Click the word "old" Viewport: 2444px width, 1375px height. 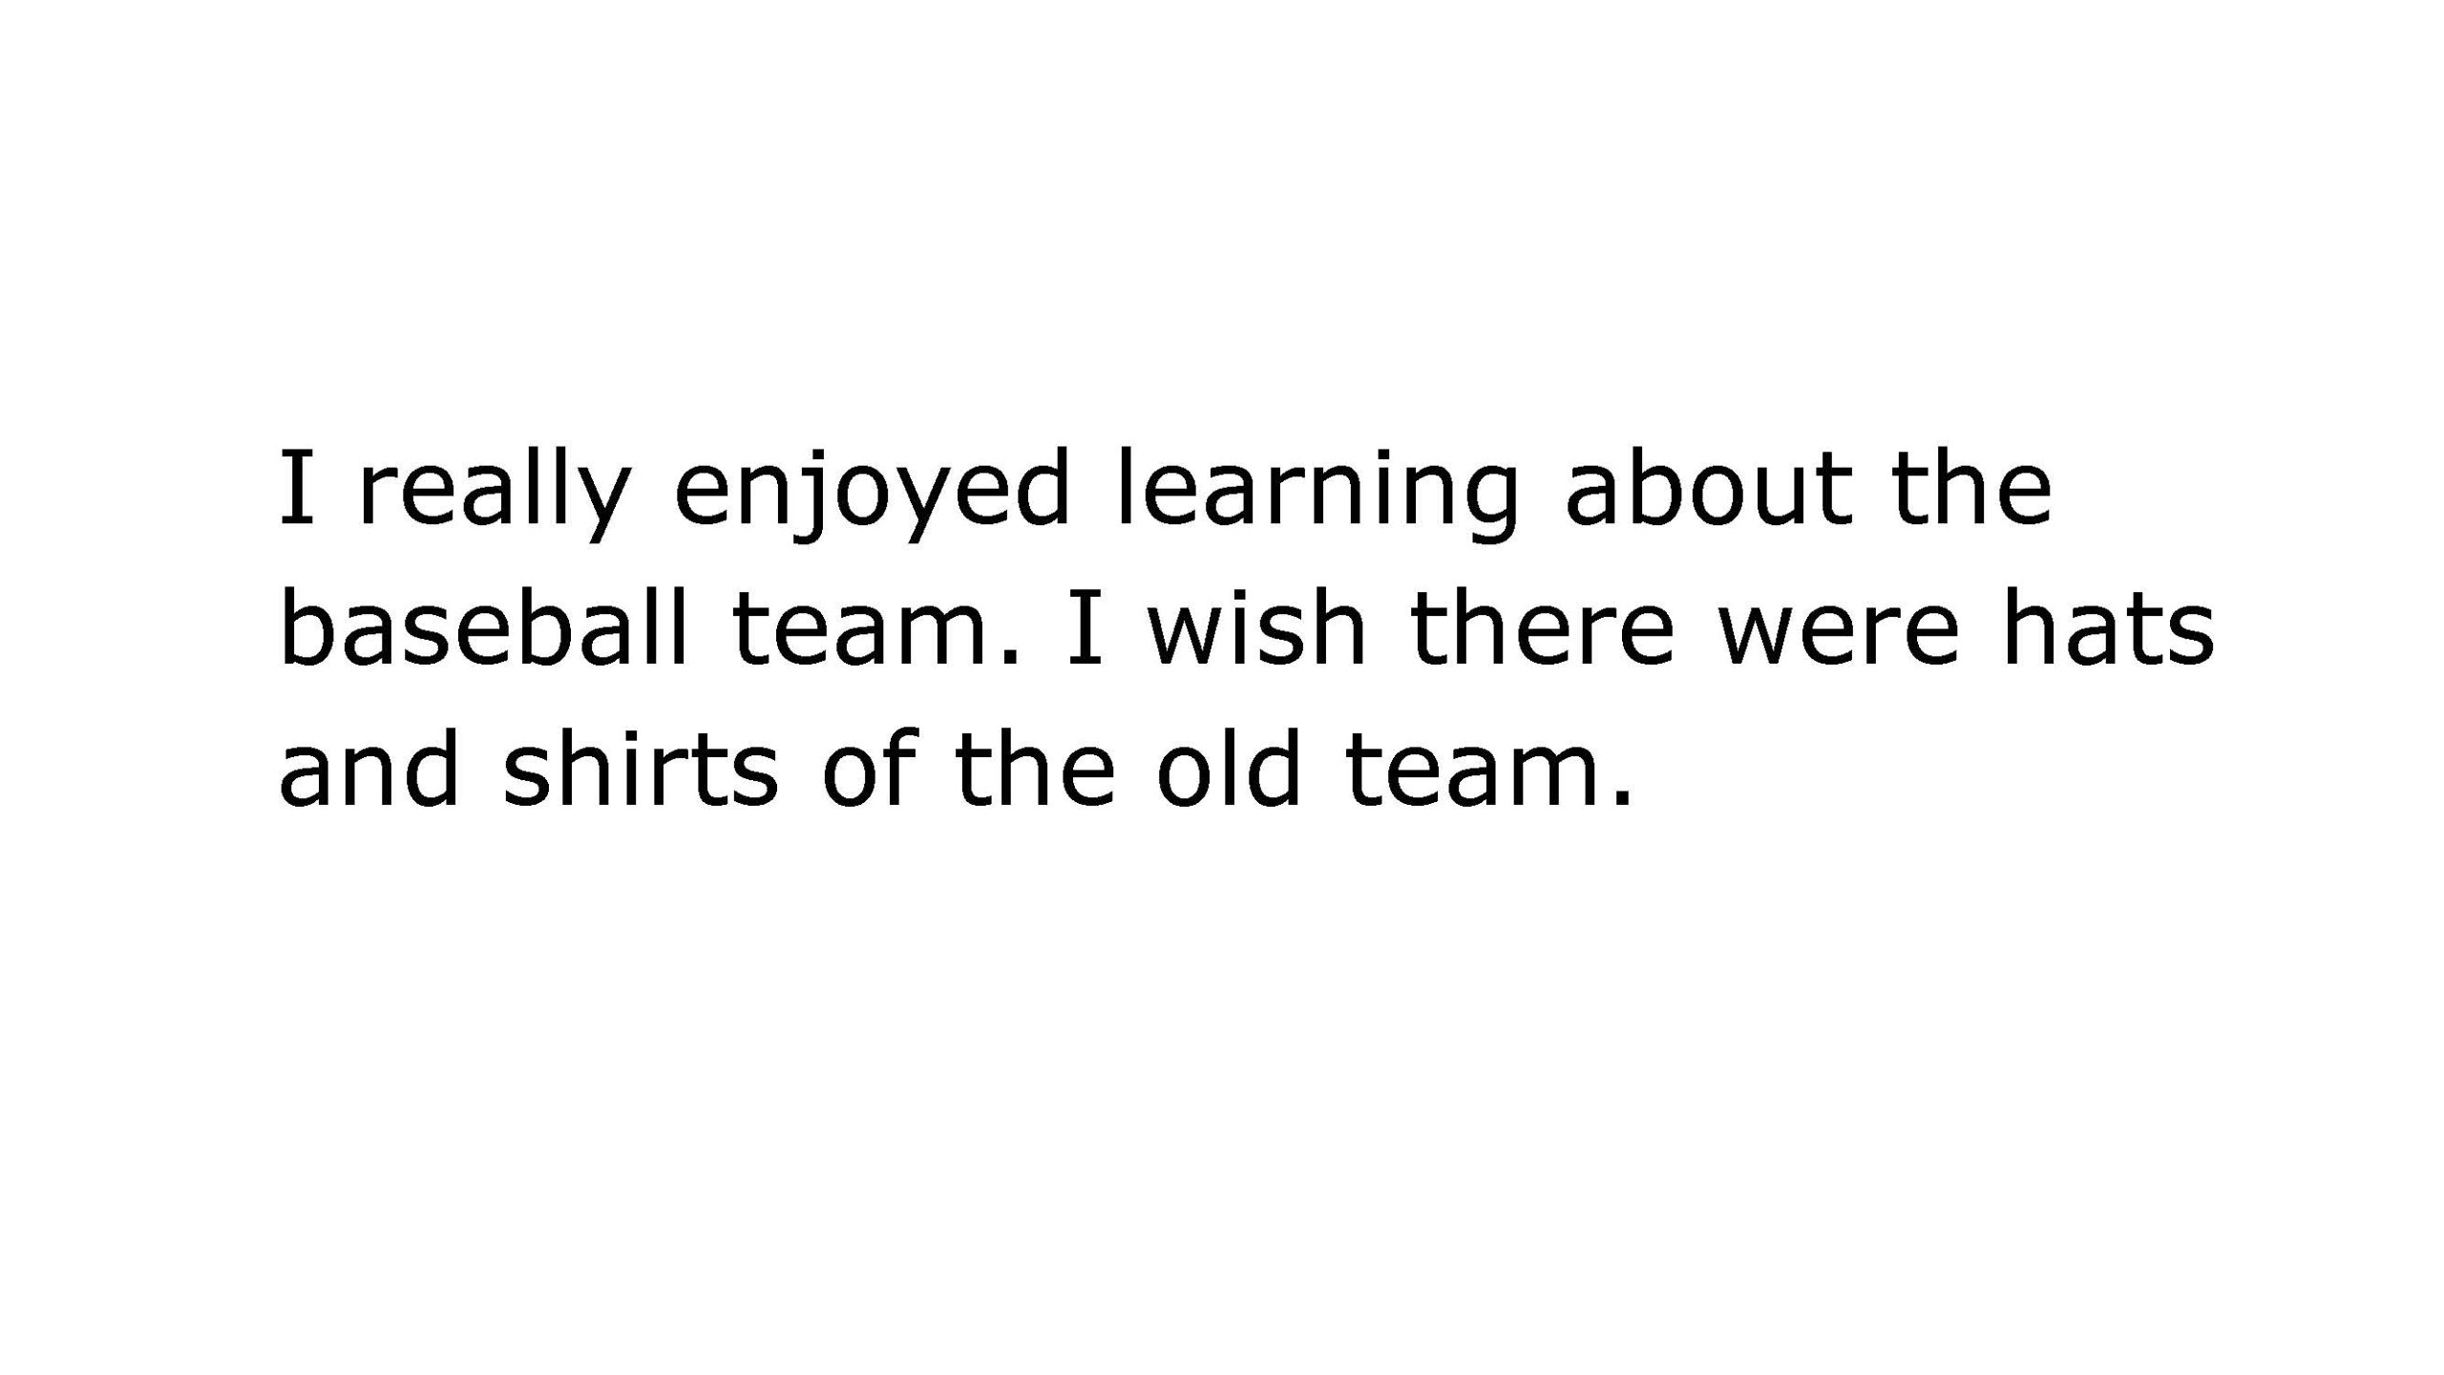pos(1228,771)
